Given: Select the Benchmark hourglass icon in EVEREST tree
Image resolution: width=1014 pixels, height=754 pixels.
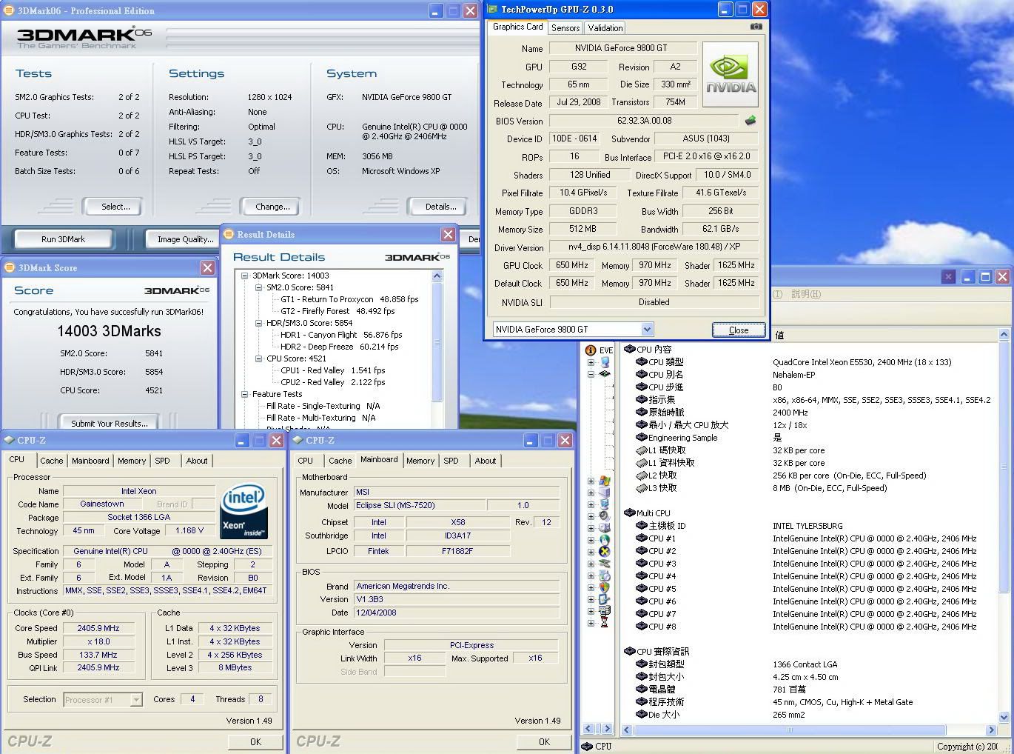Looking at the screenshot, I should [x=605, y=623].
